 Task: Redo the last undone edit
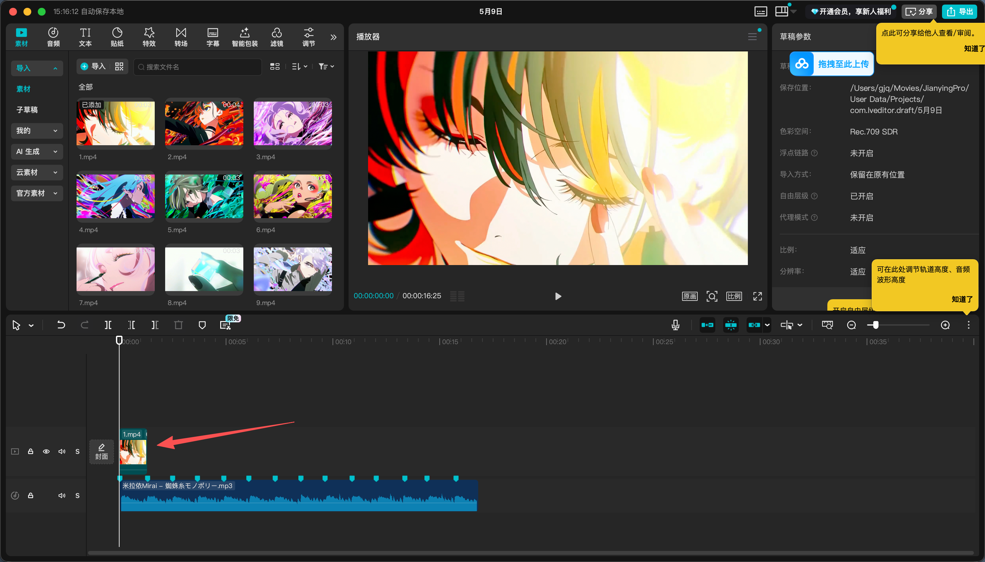pyautogui.click(x=85, y=325)
